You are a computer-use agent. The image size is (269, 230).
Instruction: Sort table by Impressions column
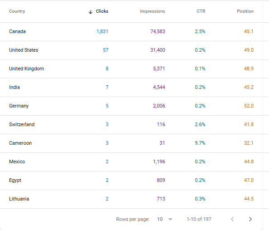[x=152, y=11]
